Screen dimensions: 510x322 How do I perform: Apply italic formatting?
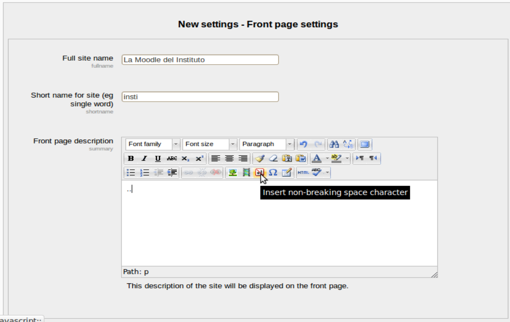tap(144, 159)
